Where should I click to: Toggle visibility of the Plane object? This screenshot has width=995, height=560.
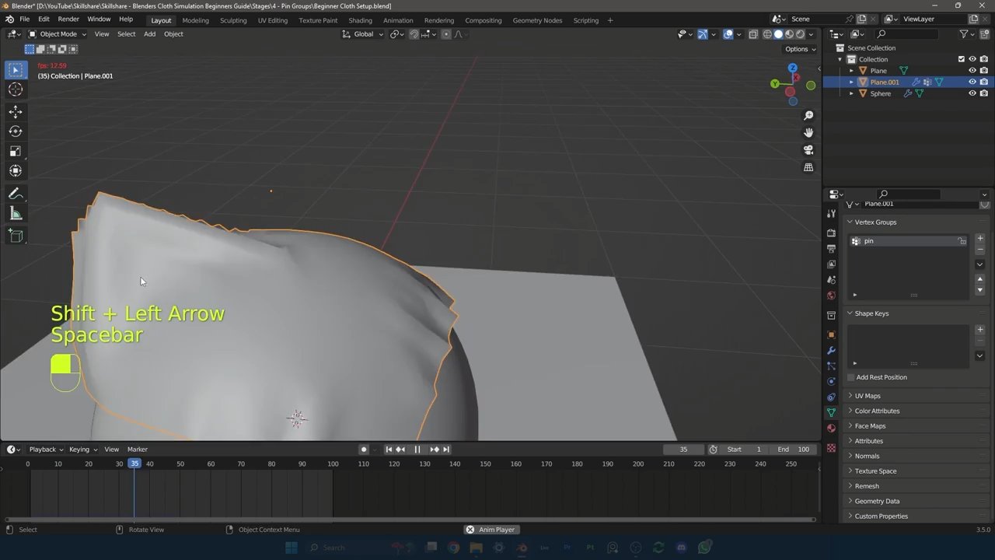click(972, 71)
